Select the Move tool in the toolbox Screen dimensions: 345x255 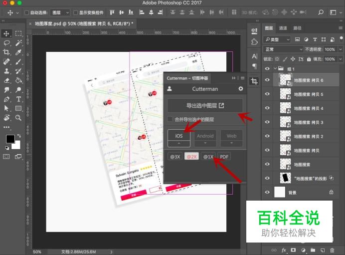click(x=6, y=33)
